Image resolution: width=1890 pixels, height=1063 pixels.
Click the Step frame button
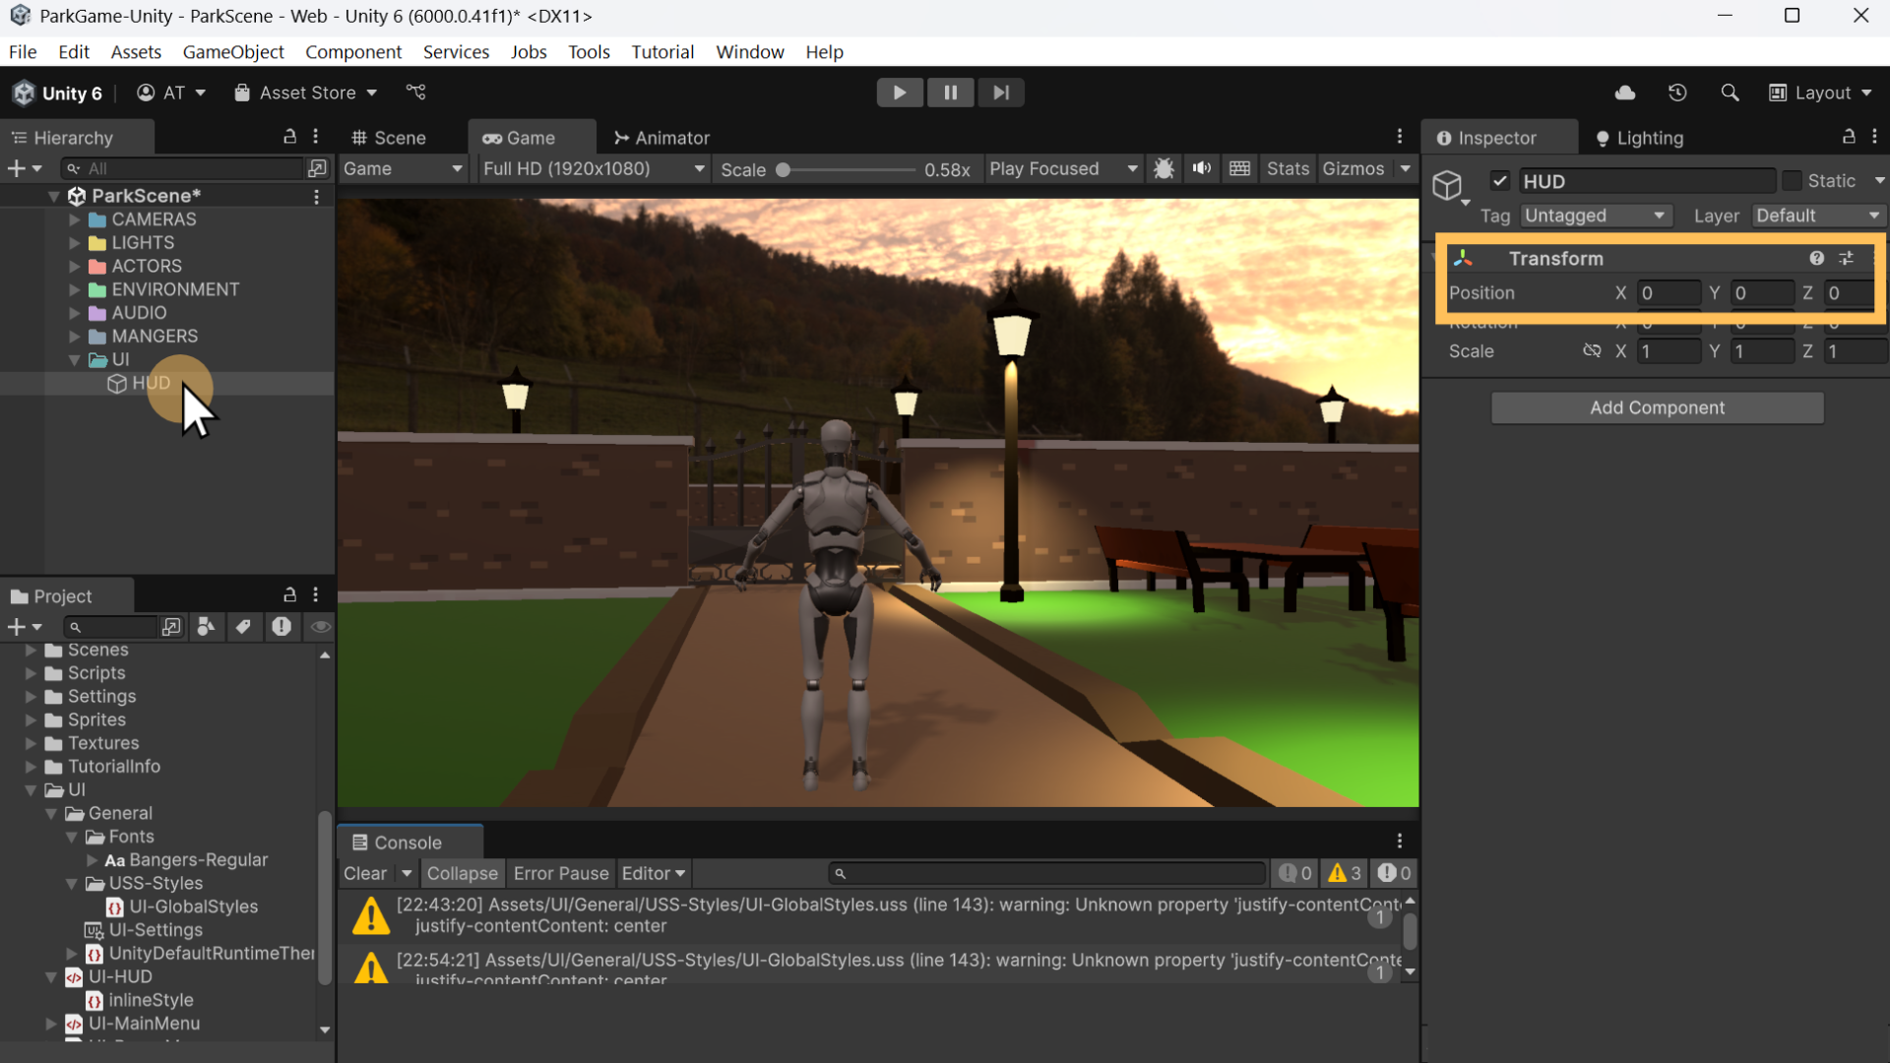(1001, 92)
